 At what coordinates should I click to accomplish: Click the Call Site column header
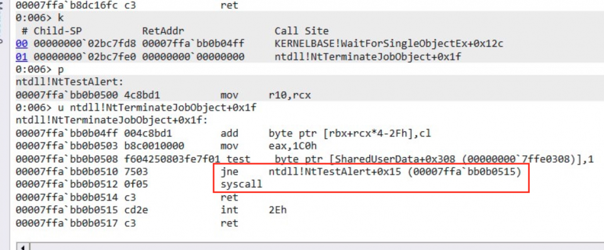click(301, 31)
